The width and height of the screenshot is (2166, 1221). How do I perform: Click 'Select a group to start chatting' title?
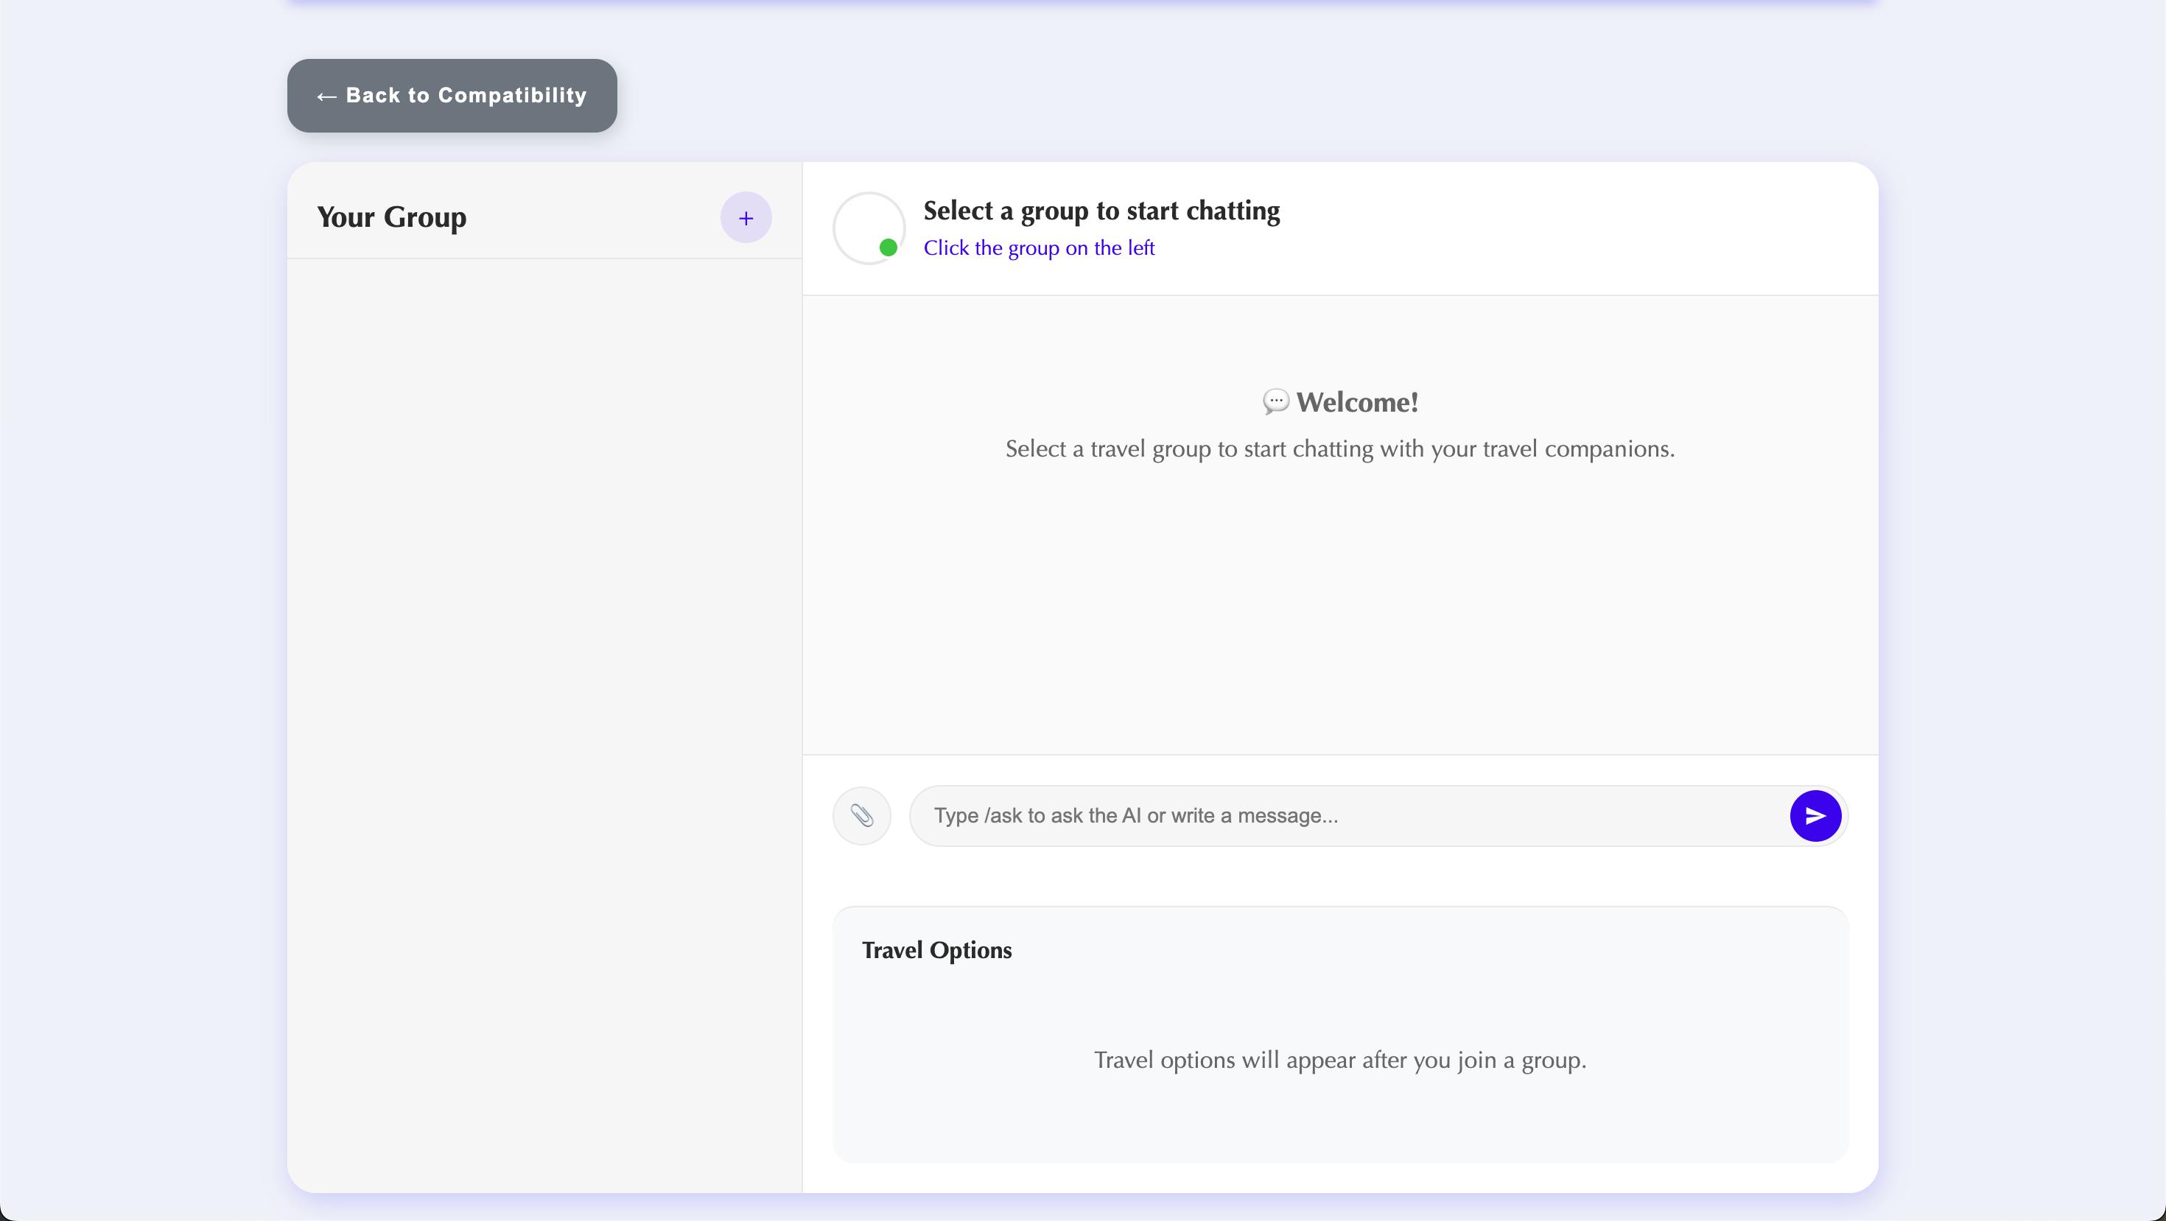click(x=1101, y=210)
